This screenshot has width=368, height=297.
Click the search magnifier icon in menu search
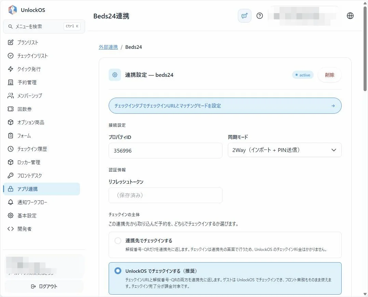pyautogui.click(x=10, y=27)
